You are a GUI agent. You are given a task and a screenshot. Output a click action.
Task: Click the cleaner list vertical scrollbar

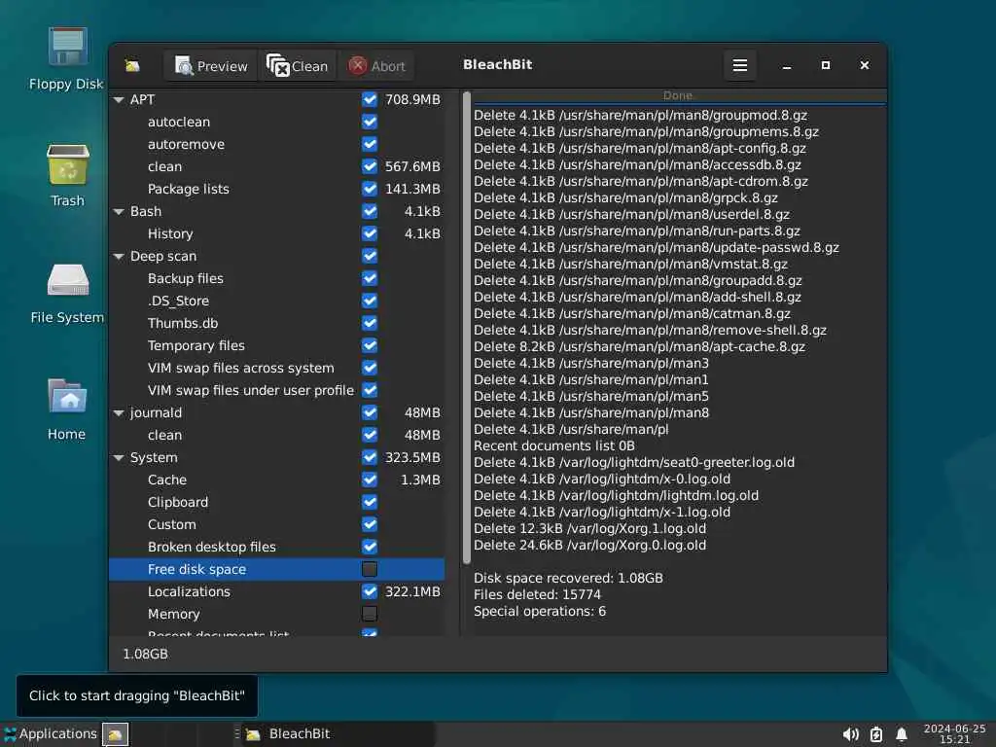[x=467, y=329]
